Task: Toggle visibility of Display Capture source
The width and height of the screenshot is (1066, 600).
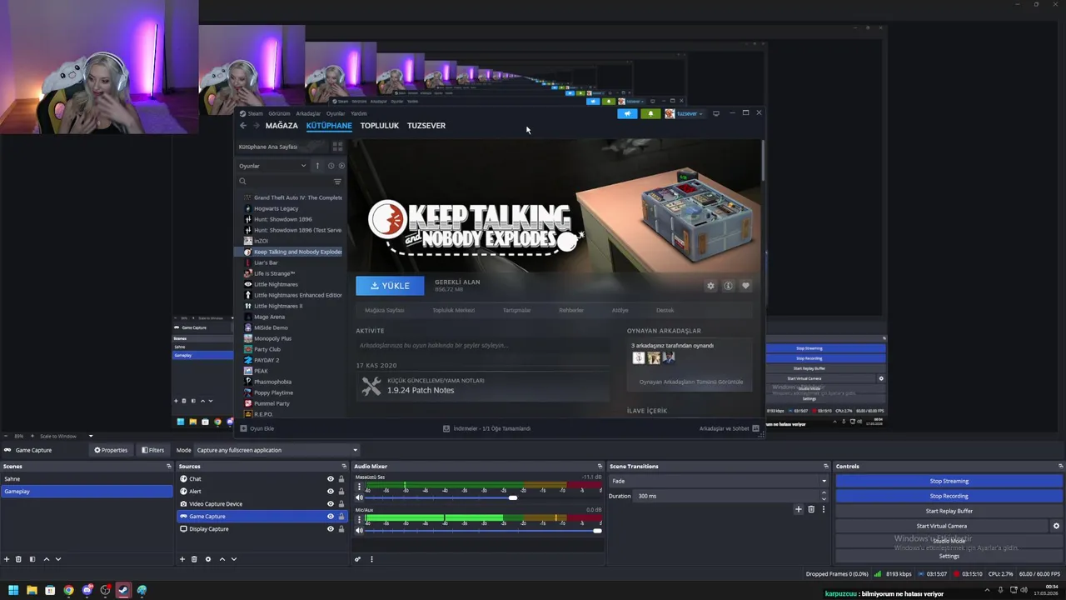Action: coord(331,529)
